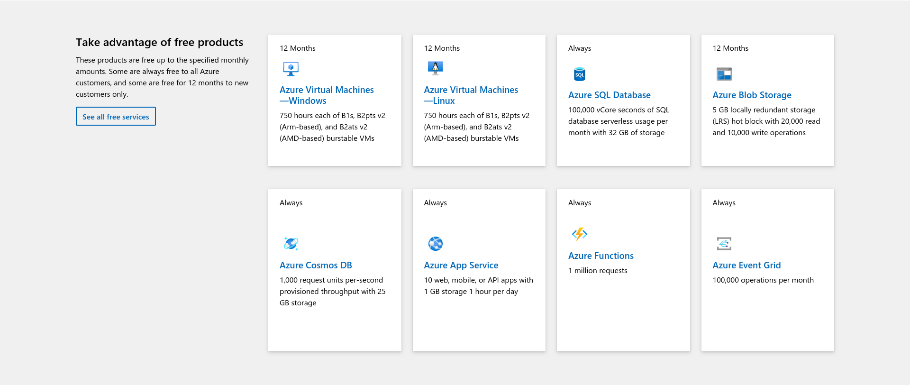Click the 1,000 request units per-second description
This screenshot has height=385, width=910.
click(x=332, y=292)
